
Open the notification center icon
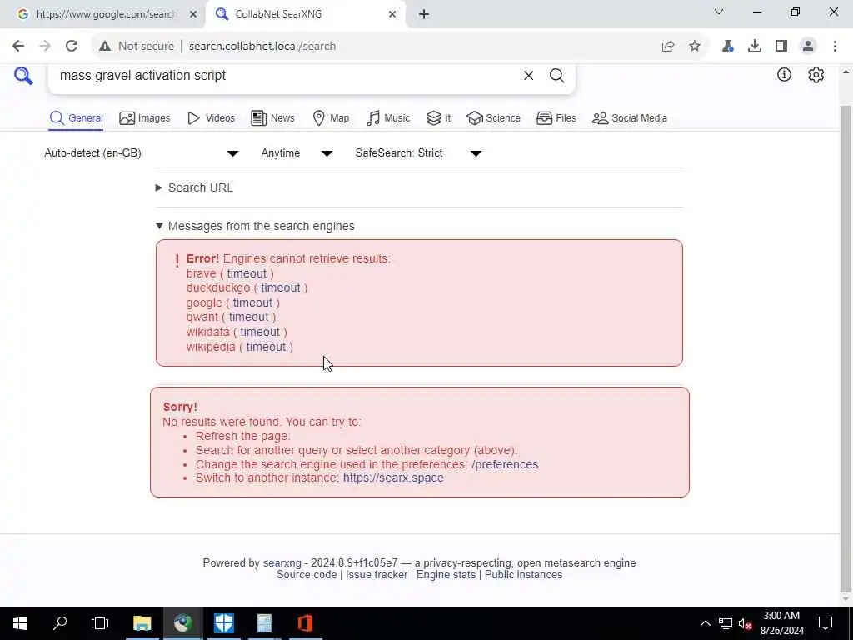(826, 623)
